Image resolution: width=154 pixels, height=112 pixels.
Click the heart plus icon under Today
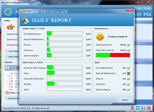(x=11, y=27)
